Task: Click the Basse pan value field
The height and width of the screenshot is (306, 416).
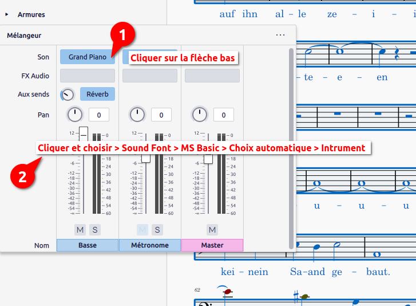Action: 99,115
